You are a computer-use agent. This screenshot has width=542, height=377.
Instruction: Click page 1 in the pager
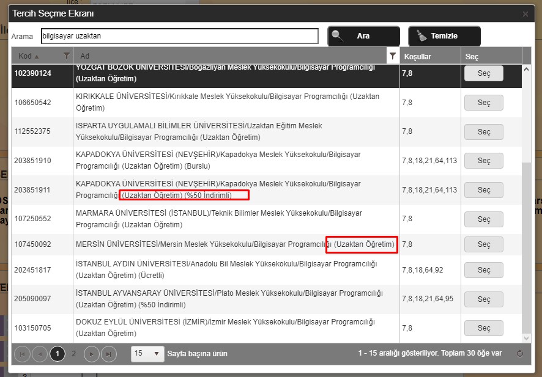tap(58, 354)
